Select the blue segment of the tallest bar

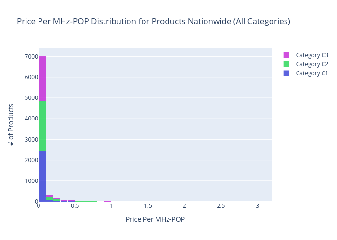click(42, 176)
